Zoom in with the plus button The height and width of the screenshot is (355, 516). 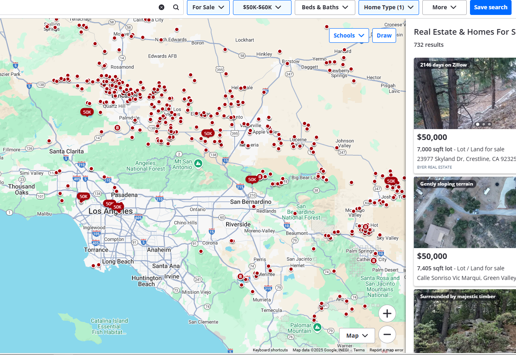point(387,313)
